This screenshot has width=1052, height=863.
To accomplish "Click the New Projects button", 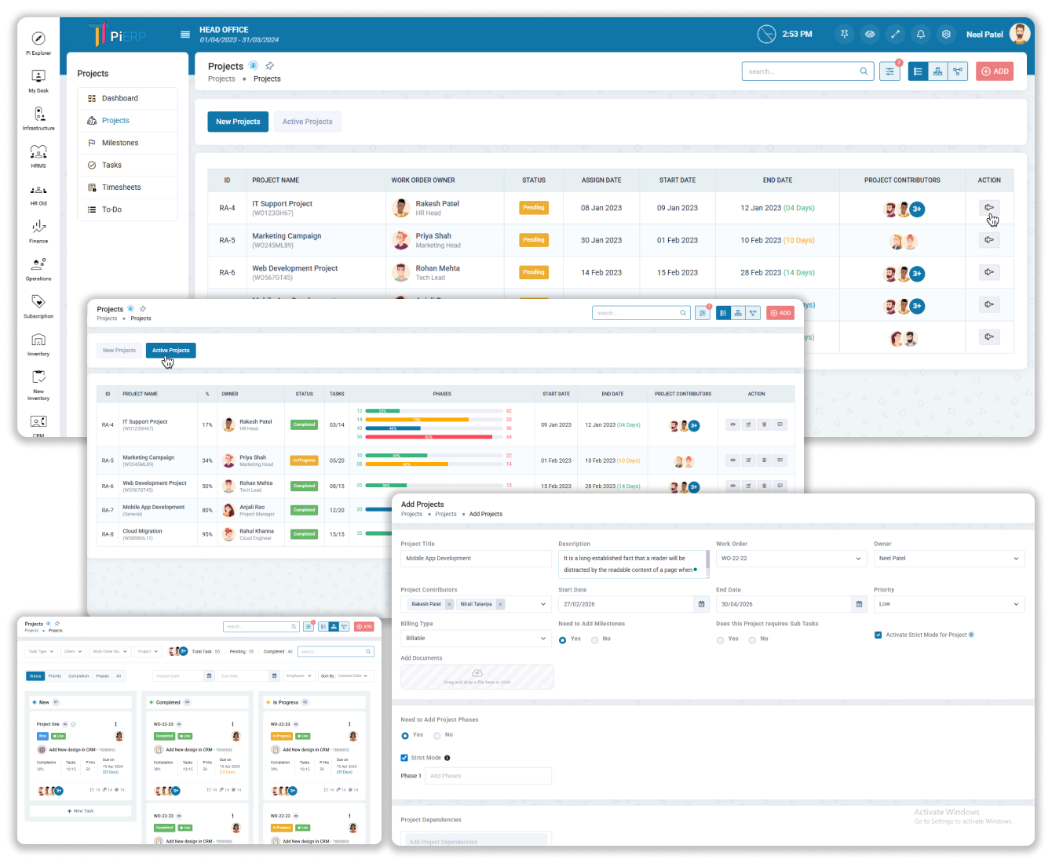I will [x=238, y=122].
